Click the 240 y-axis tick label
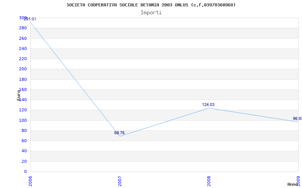Viewport: 302px width, 188px height. tap(23, 49)
